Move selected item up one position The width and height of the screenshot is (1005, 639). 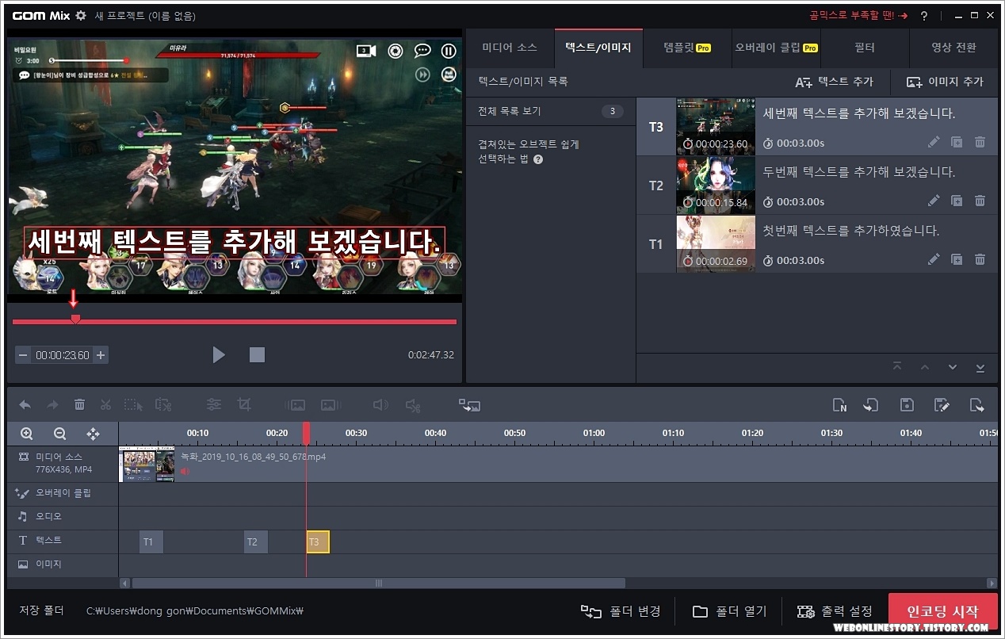[x=924, y=368]
